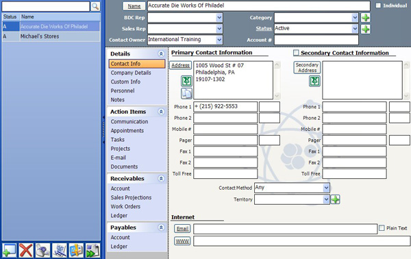Click the green plus beside Category

[x=365, y=18]
